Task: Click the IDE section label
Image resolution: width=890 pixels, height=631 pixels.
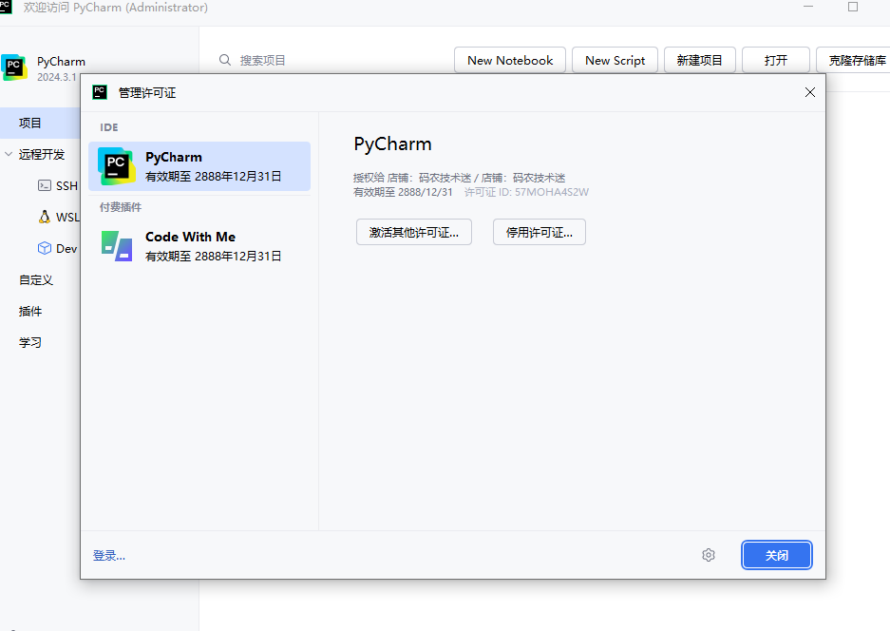Action: pos(109,127)
